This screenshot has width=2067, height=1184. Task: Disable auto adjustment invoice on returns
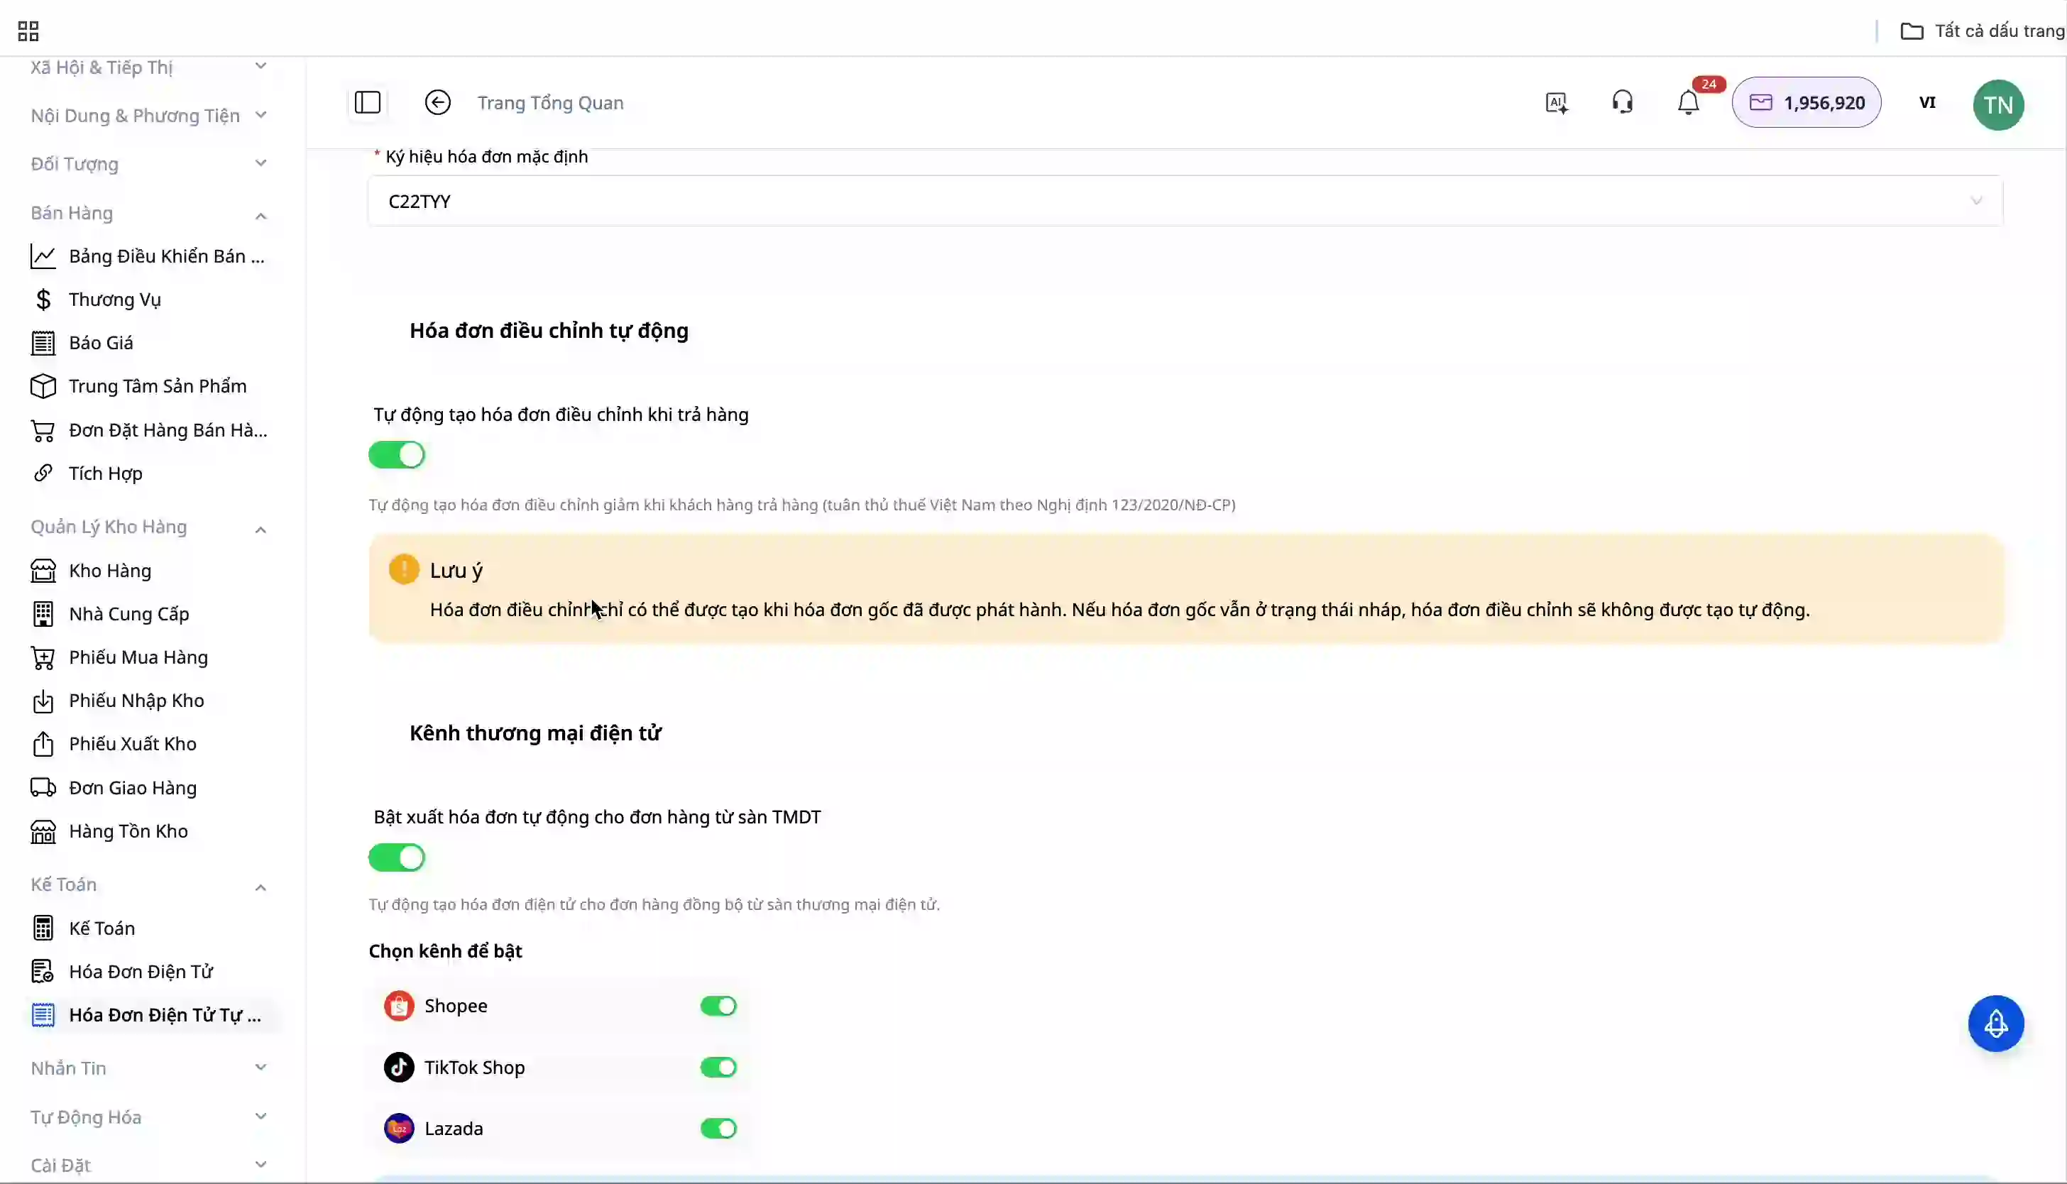pyautogui.click(x=397, y=454)
